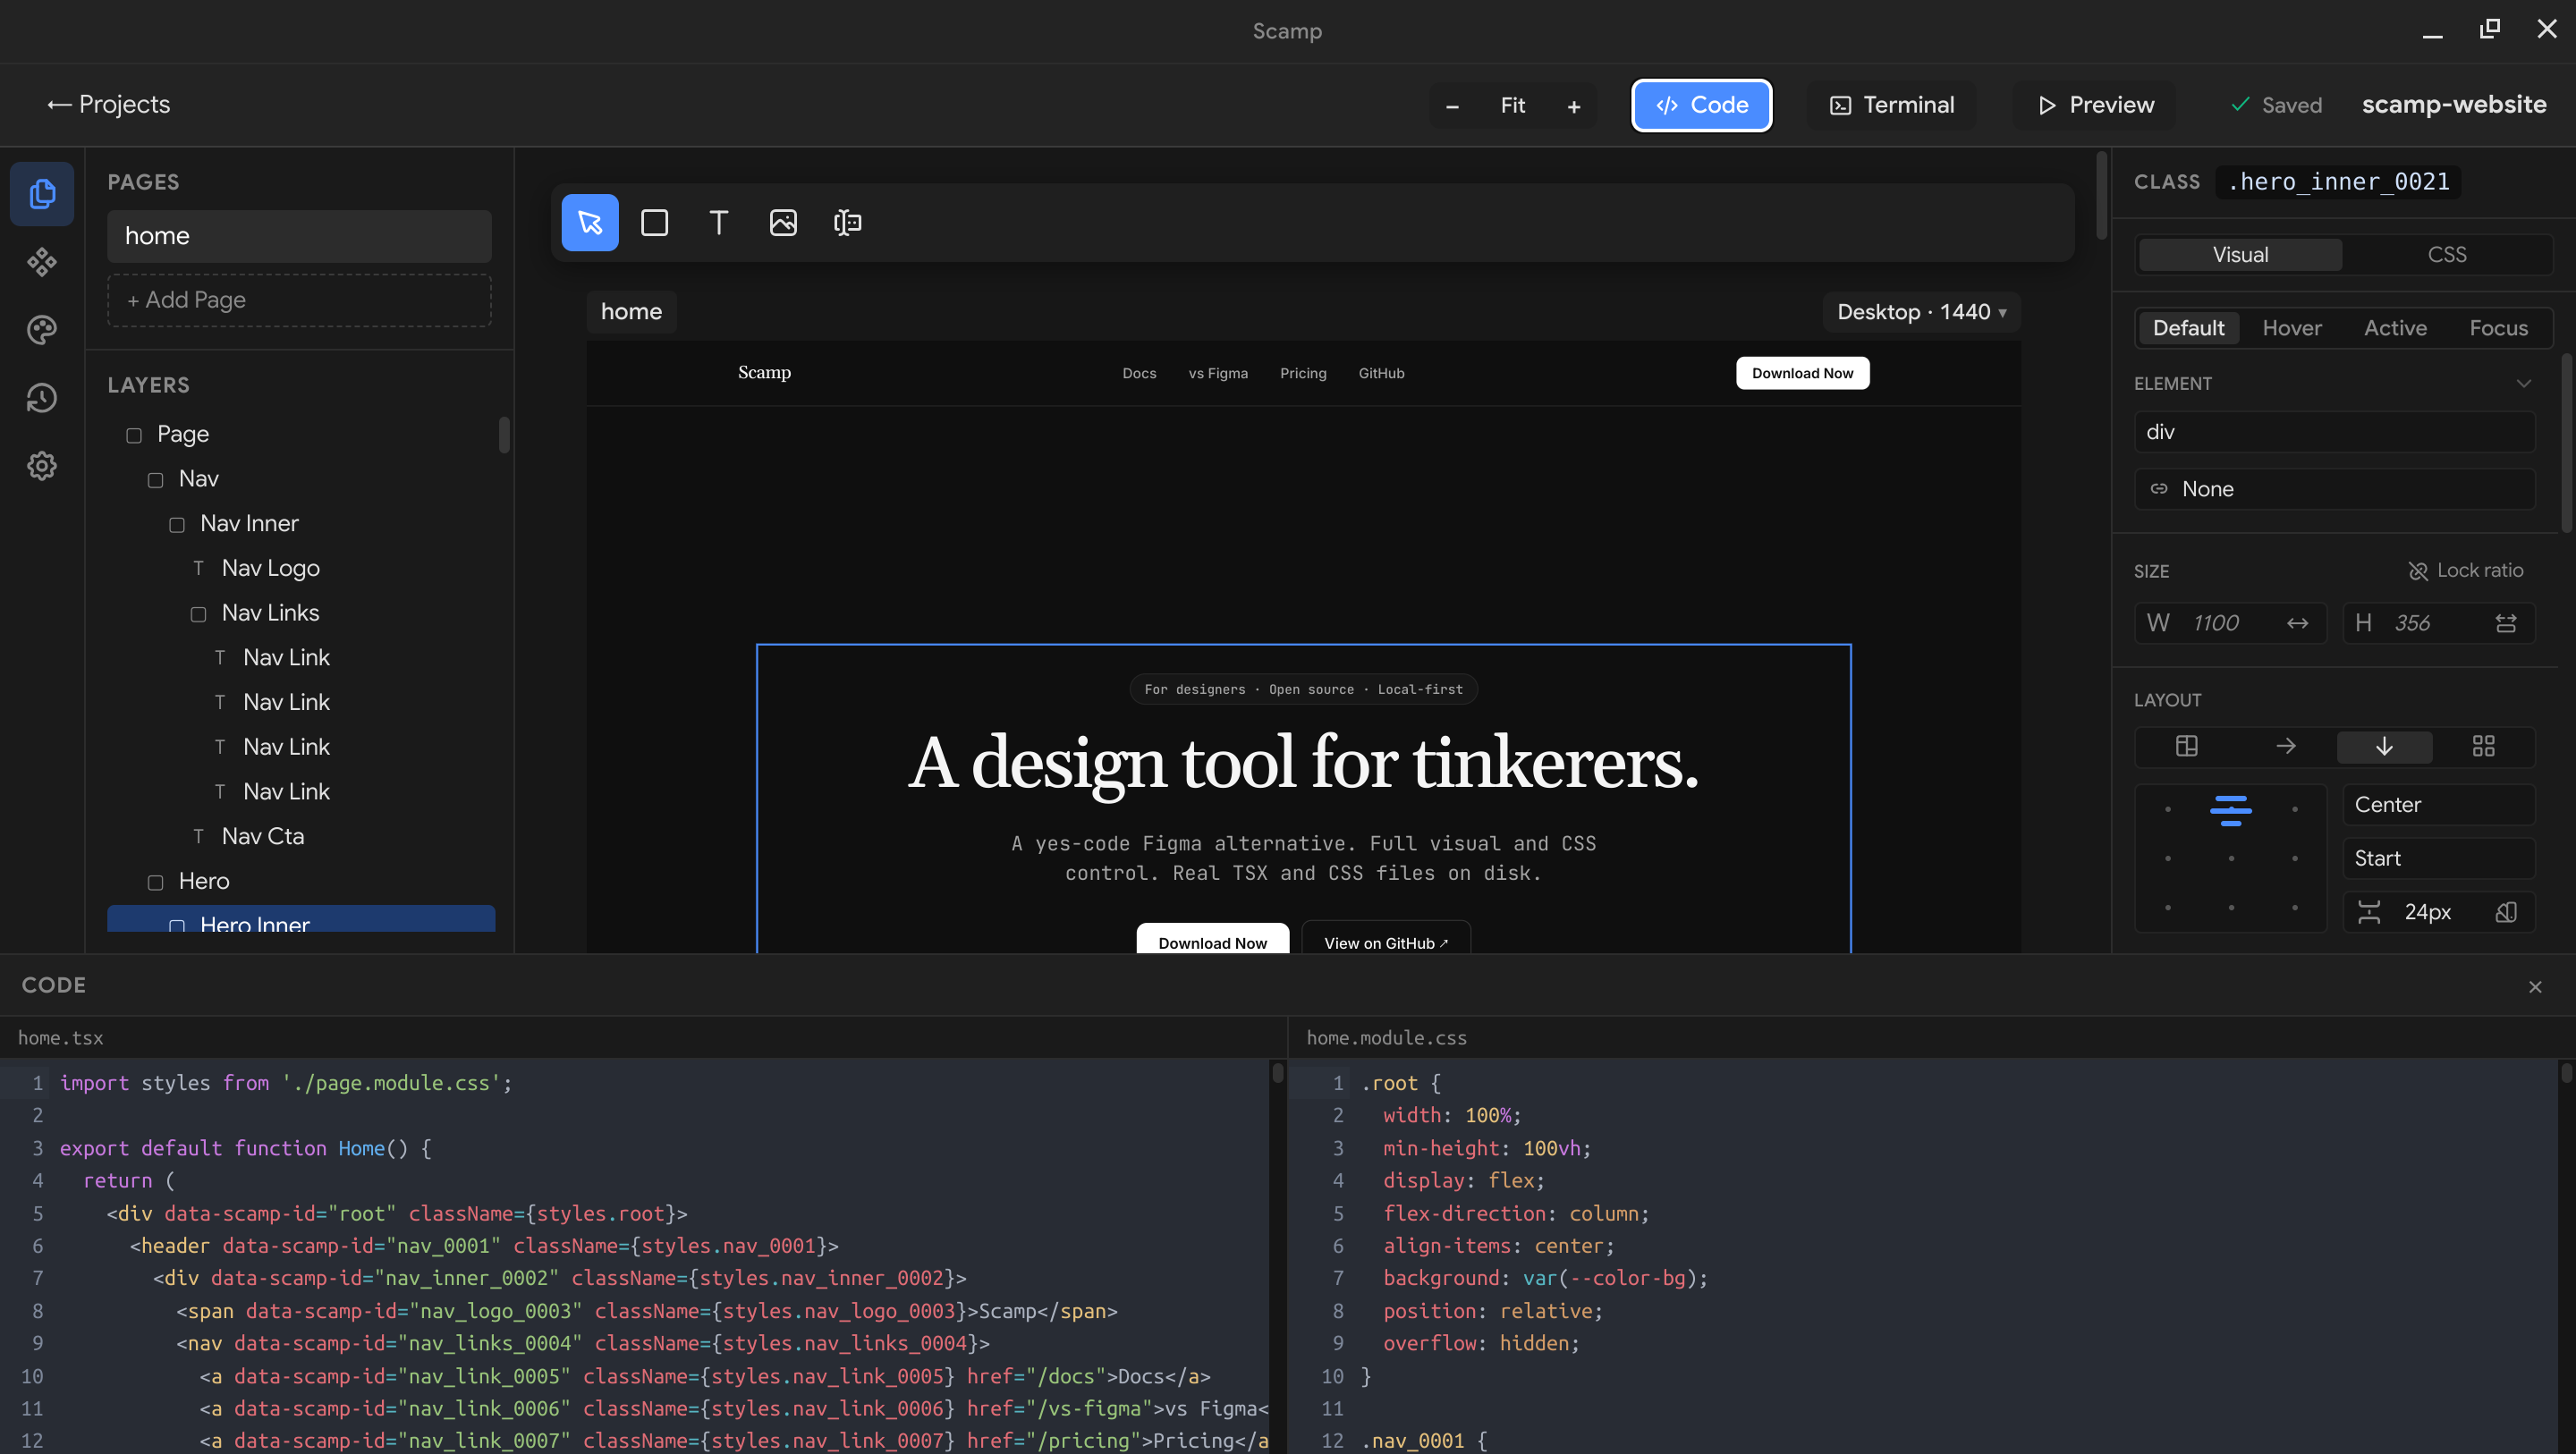Click the height field showing 356

tap(2438, 623)
